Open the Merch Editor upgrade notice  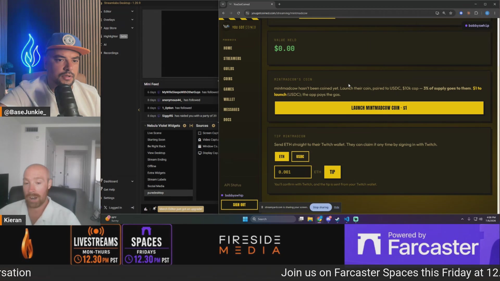coord(181,209)
